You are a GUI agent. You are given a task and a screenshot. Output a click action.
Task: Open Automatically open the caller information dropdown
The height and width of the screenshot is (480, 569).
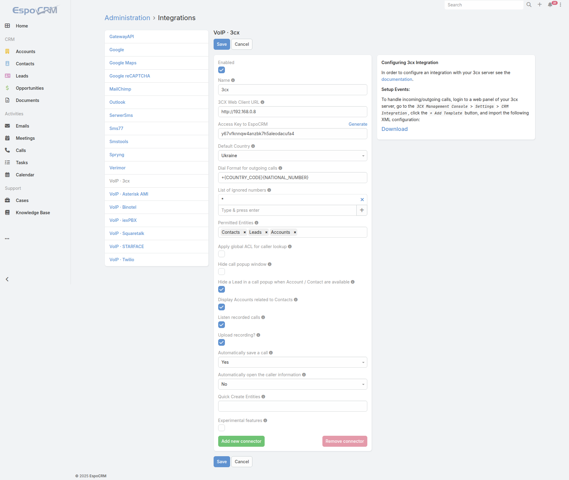tap(292, 384)
